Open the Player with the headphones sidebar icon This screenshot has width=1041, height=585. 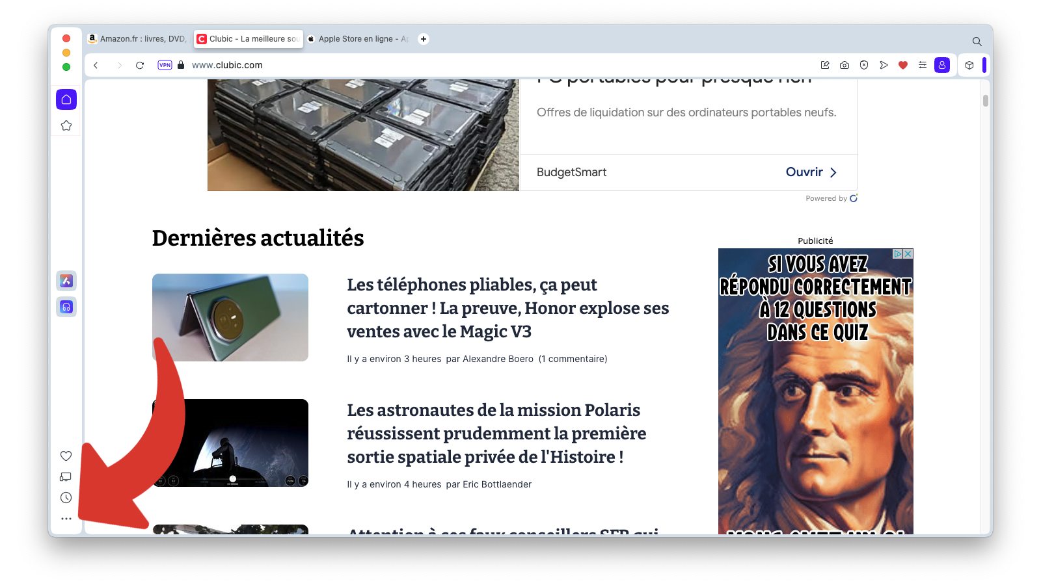click(66, 307)
